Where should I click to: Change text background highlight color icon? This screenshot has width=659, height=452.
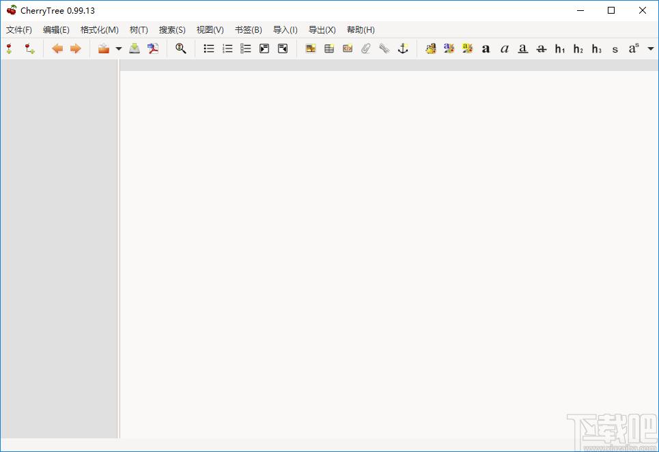[x=467, y=48]
